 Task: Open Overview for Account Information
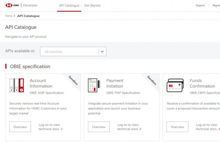20,127
